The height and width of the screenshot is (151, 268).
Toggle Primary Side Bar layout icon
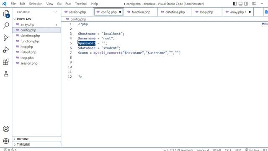(235, 4)
